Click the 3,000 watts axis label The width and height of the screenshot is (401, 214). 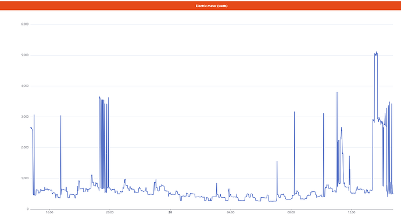25,117
